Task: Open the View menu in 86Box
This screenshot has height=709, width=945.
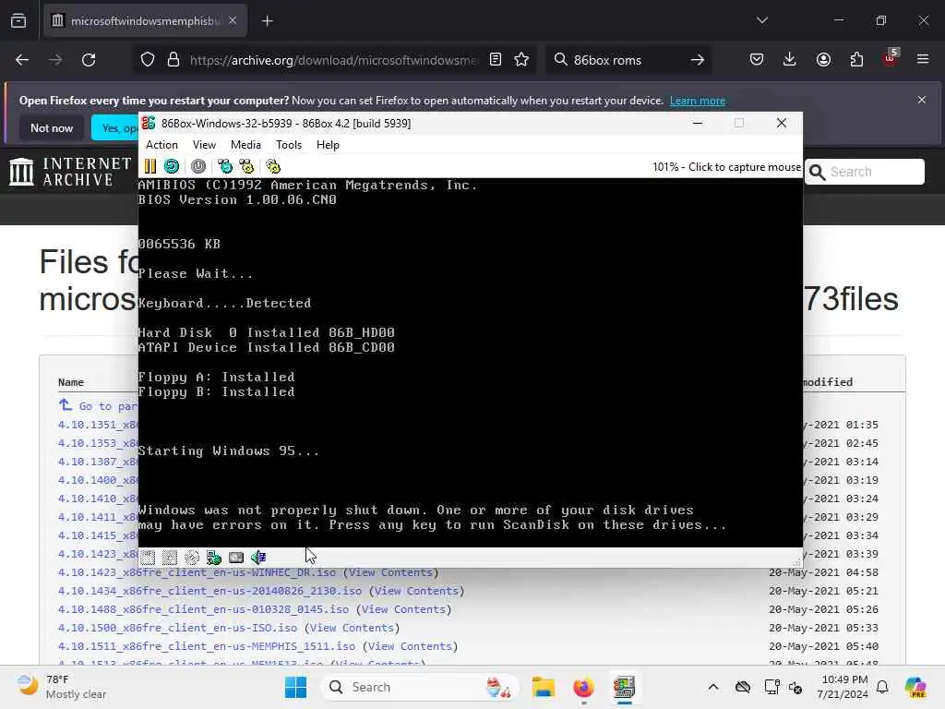Action: point(204,145)
